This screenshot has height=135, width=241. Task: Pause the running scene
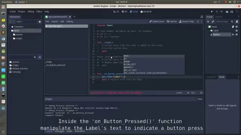[x=217, y=12]
